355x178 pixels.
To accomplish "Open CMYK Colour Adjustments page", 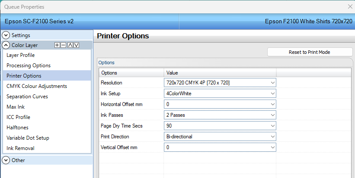I will 47,86.
